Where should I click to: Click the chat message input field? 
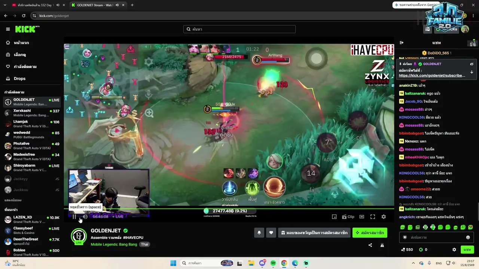coord(436,237)
